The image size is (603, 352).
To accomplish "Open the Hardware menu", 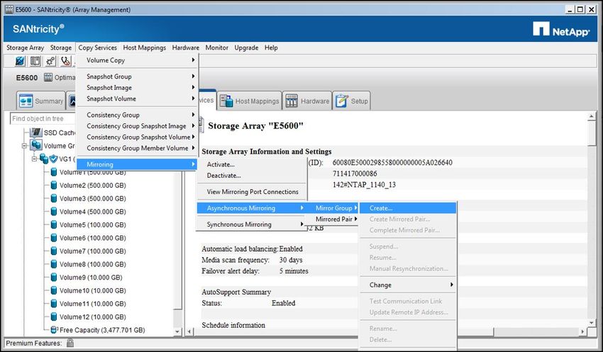I will 185,47.
